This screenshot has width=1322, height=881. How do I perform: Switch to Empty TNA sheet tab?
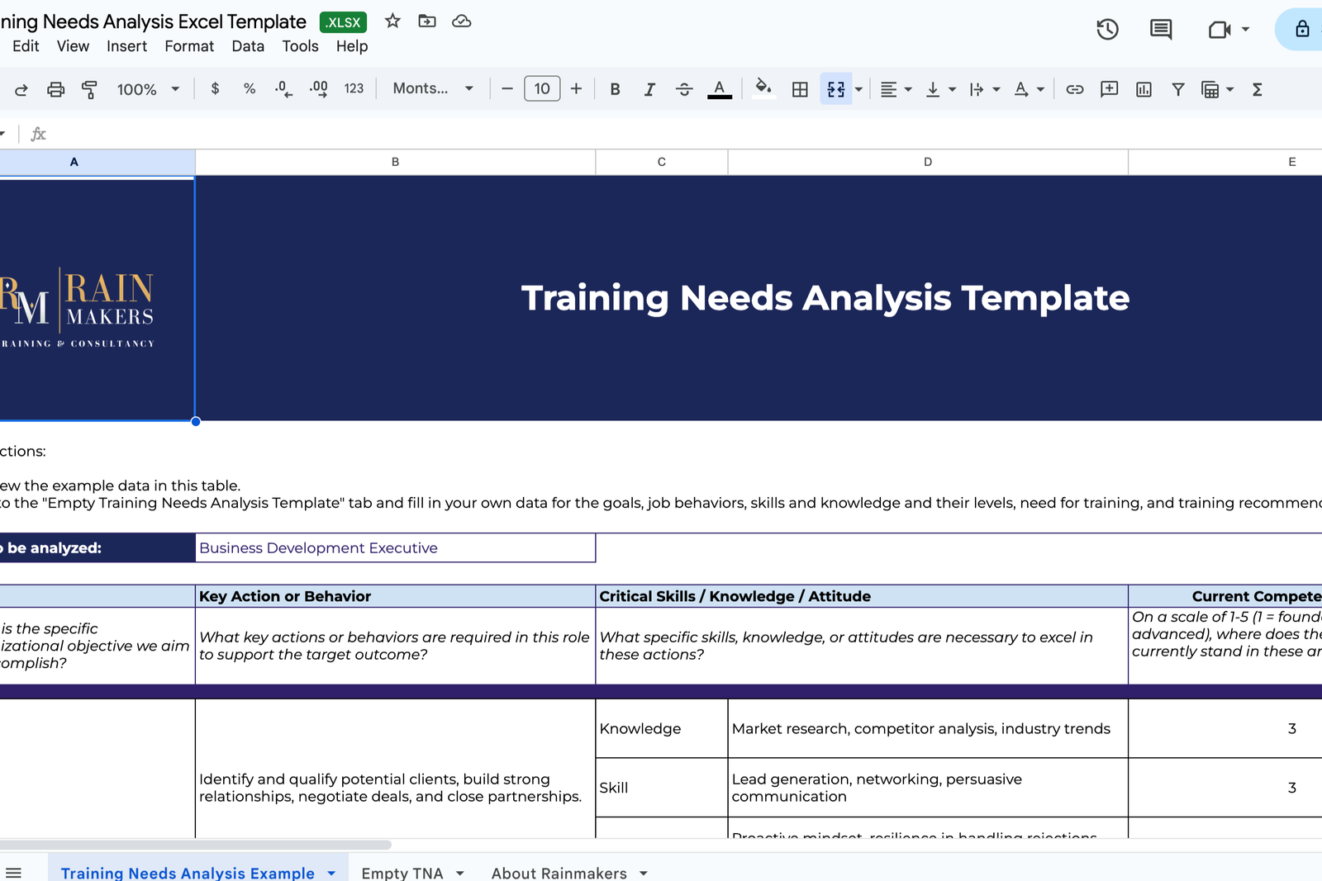pos(402,873)
